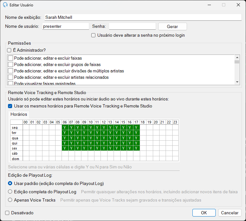This screenshot has width=246, height=221.
Task: Open the Horários tab
Action: (x=19, y=114)
